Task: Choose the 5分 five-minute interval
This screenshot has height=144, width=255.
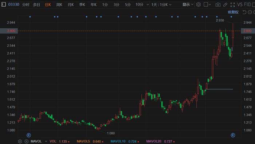Action: [x=127, y=5]
